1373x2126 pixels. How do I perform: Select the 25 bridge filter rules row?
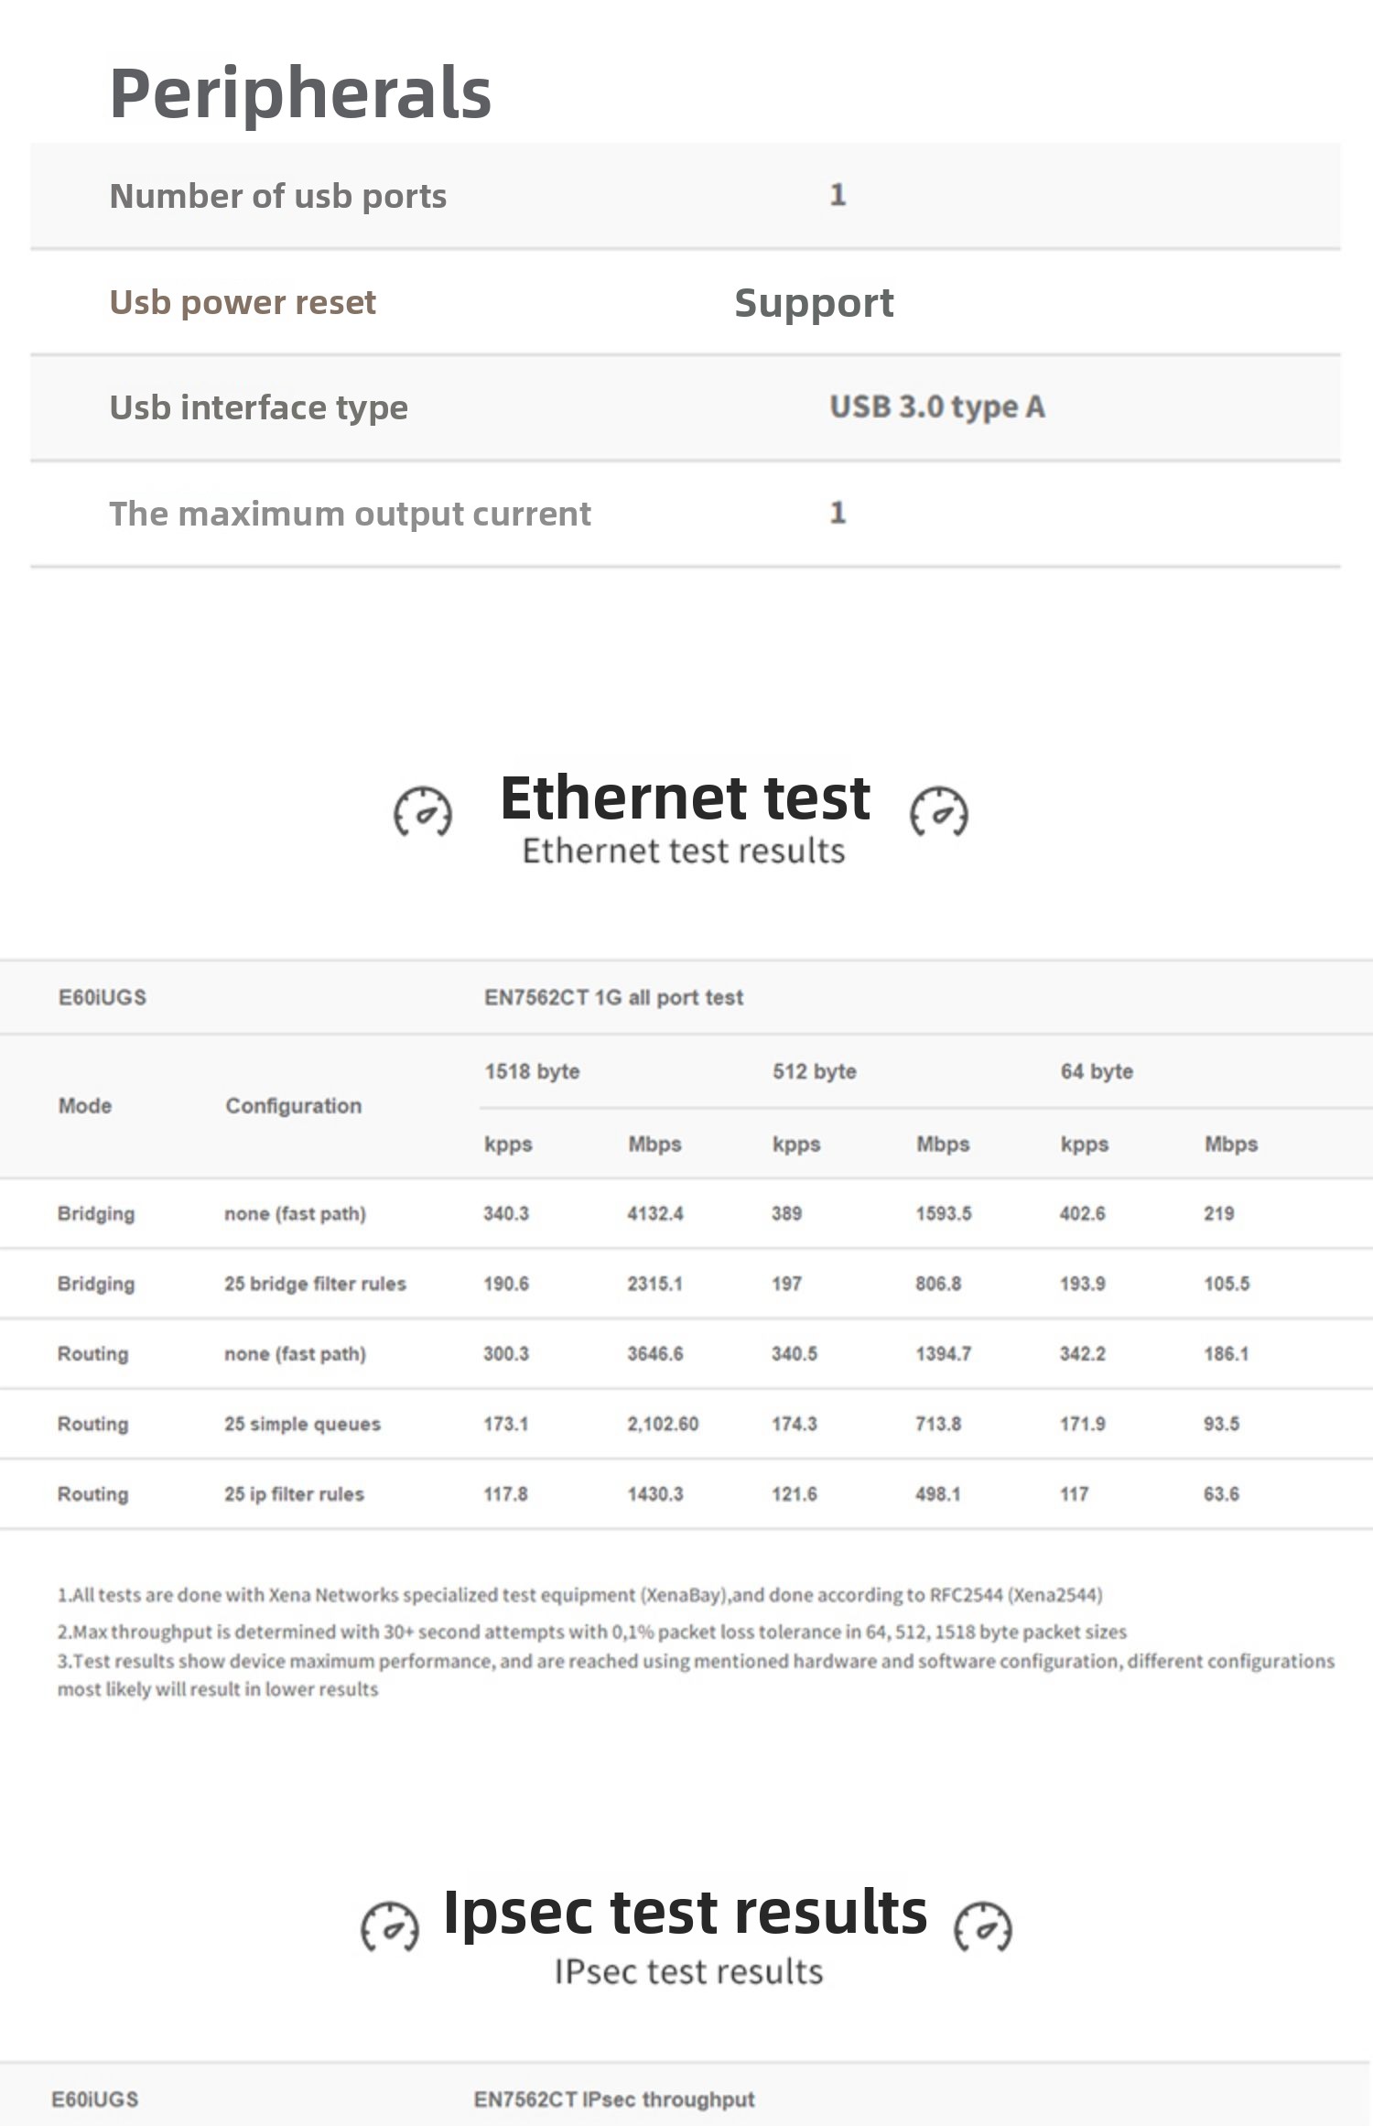(x=315, y=1284)
